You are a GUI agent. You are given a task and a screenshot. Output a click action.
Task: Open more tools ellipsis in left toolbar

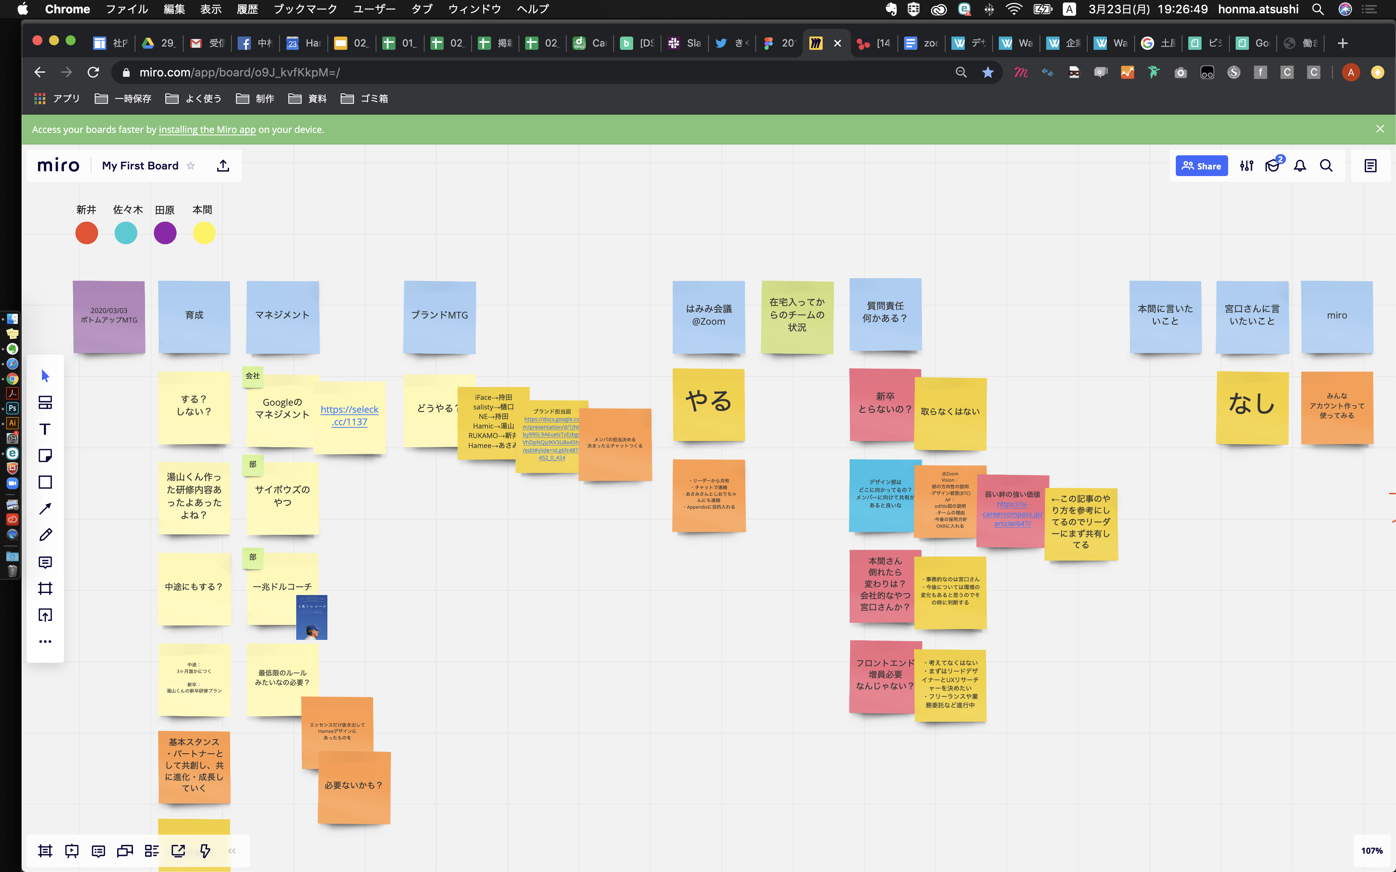(46, 641)
